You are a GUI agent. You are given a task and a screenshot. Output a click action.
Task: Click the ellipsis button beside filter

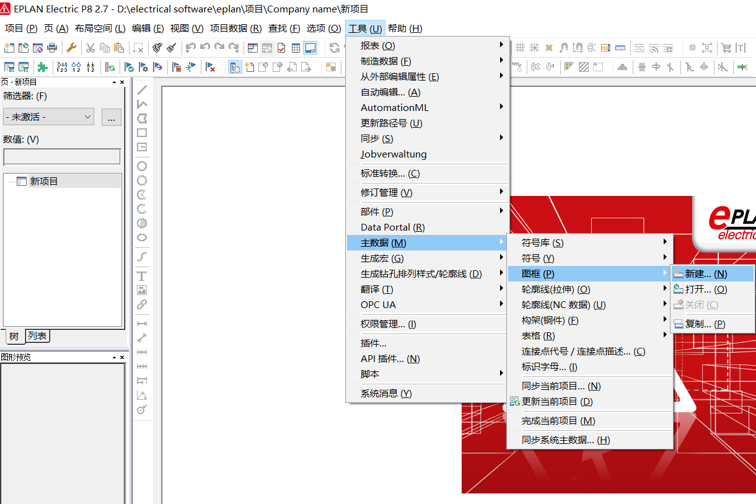pyautogui.click(x=111, y=117)
